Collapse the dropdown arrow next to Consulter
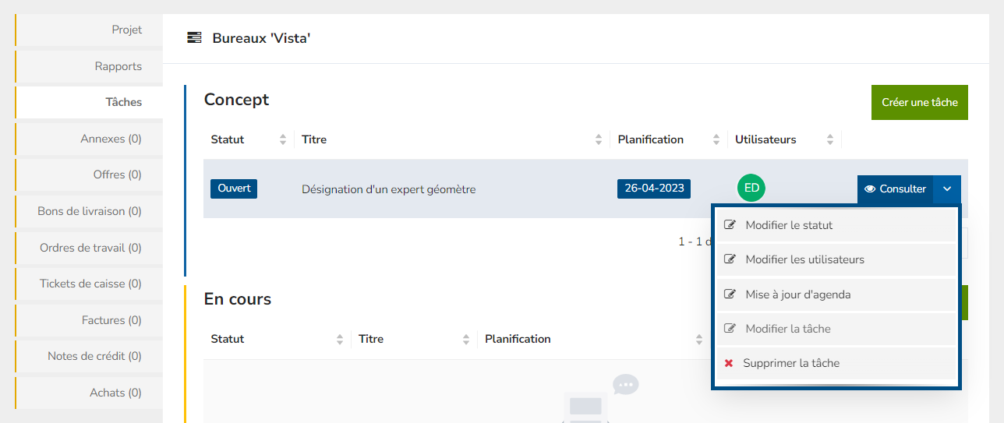1004x423 pixels. [946, 189]
